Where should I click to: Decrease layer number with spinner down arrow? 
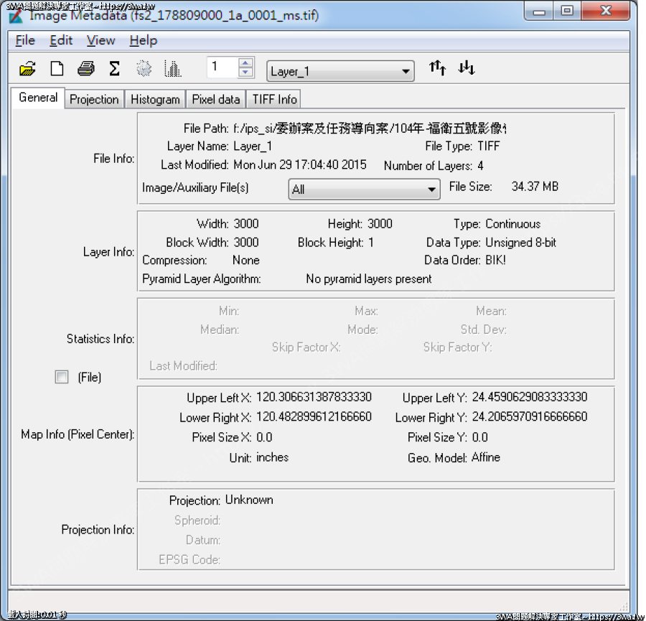(246, 73)
